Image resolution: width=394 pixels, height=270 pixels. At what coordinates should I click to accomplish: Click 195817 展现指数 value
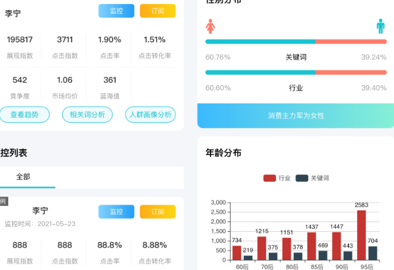pyautogui.click(x=19, y=39)
